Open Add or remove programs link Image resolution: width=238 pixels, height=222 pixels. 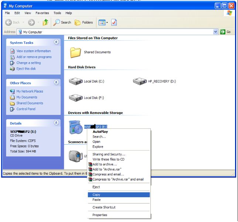coord(34,57)
